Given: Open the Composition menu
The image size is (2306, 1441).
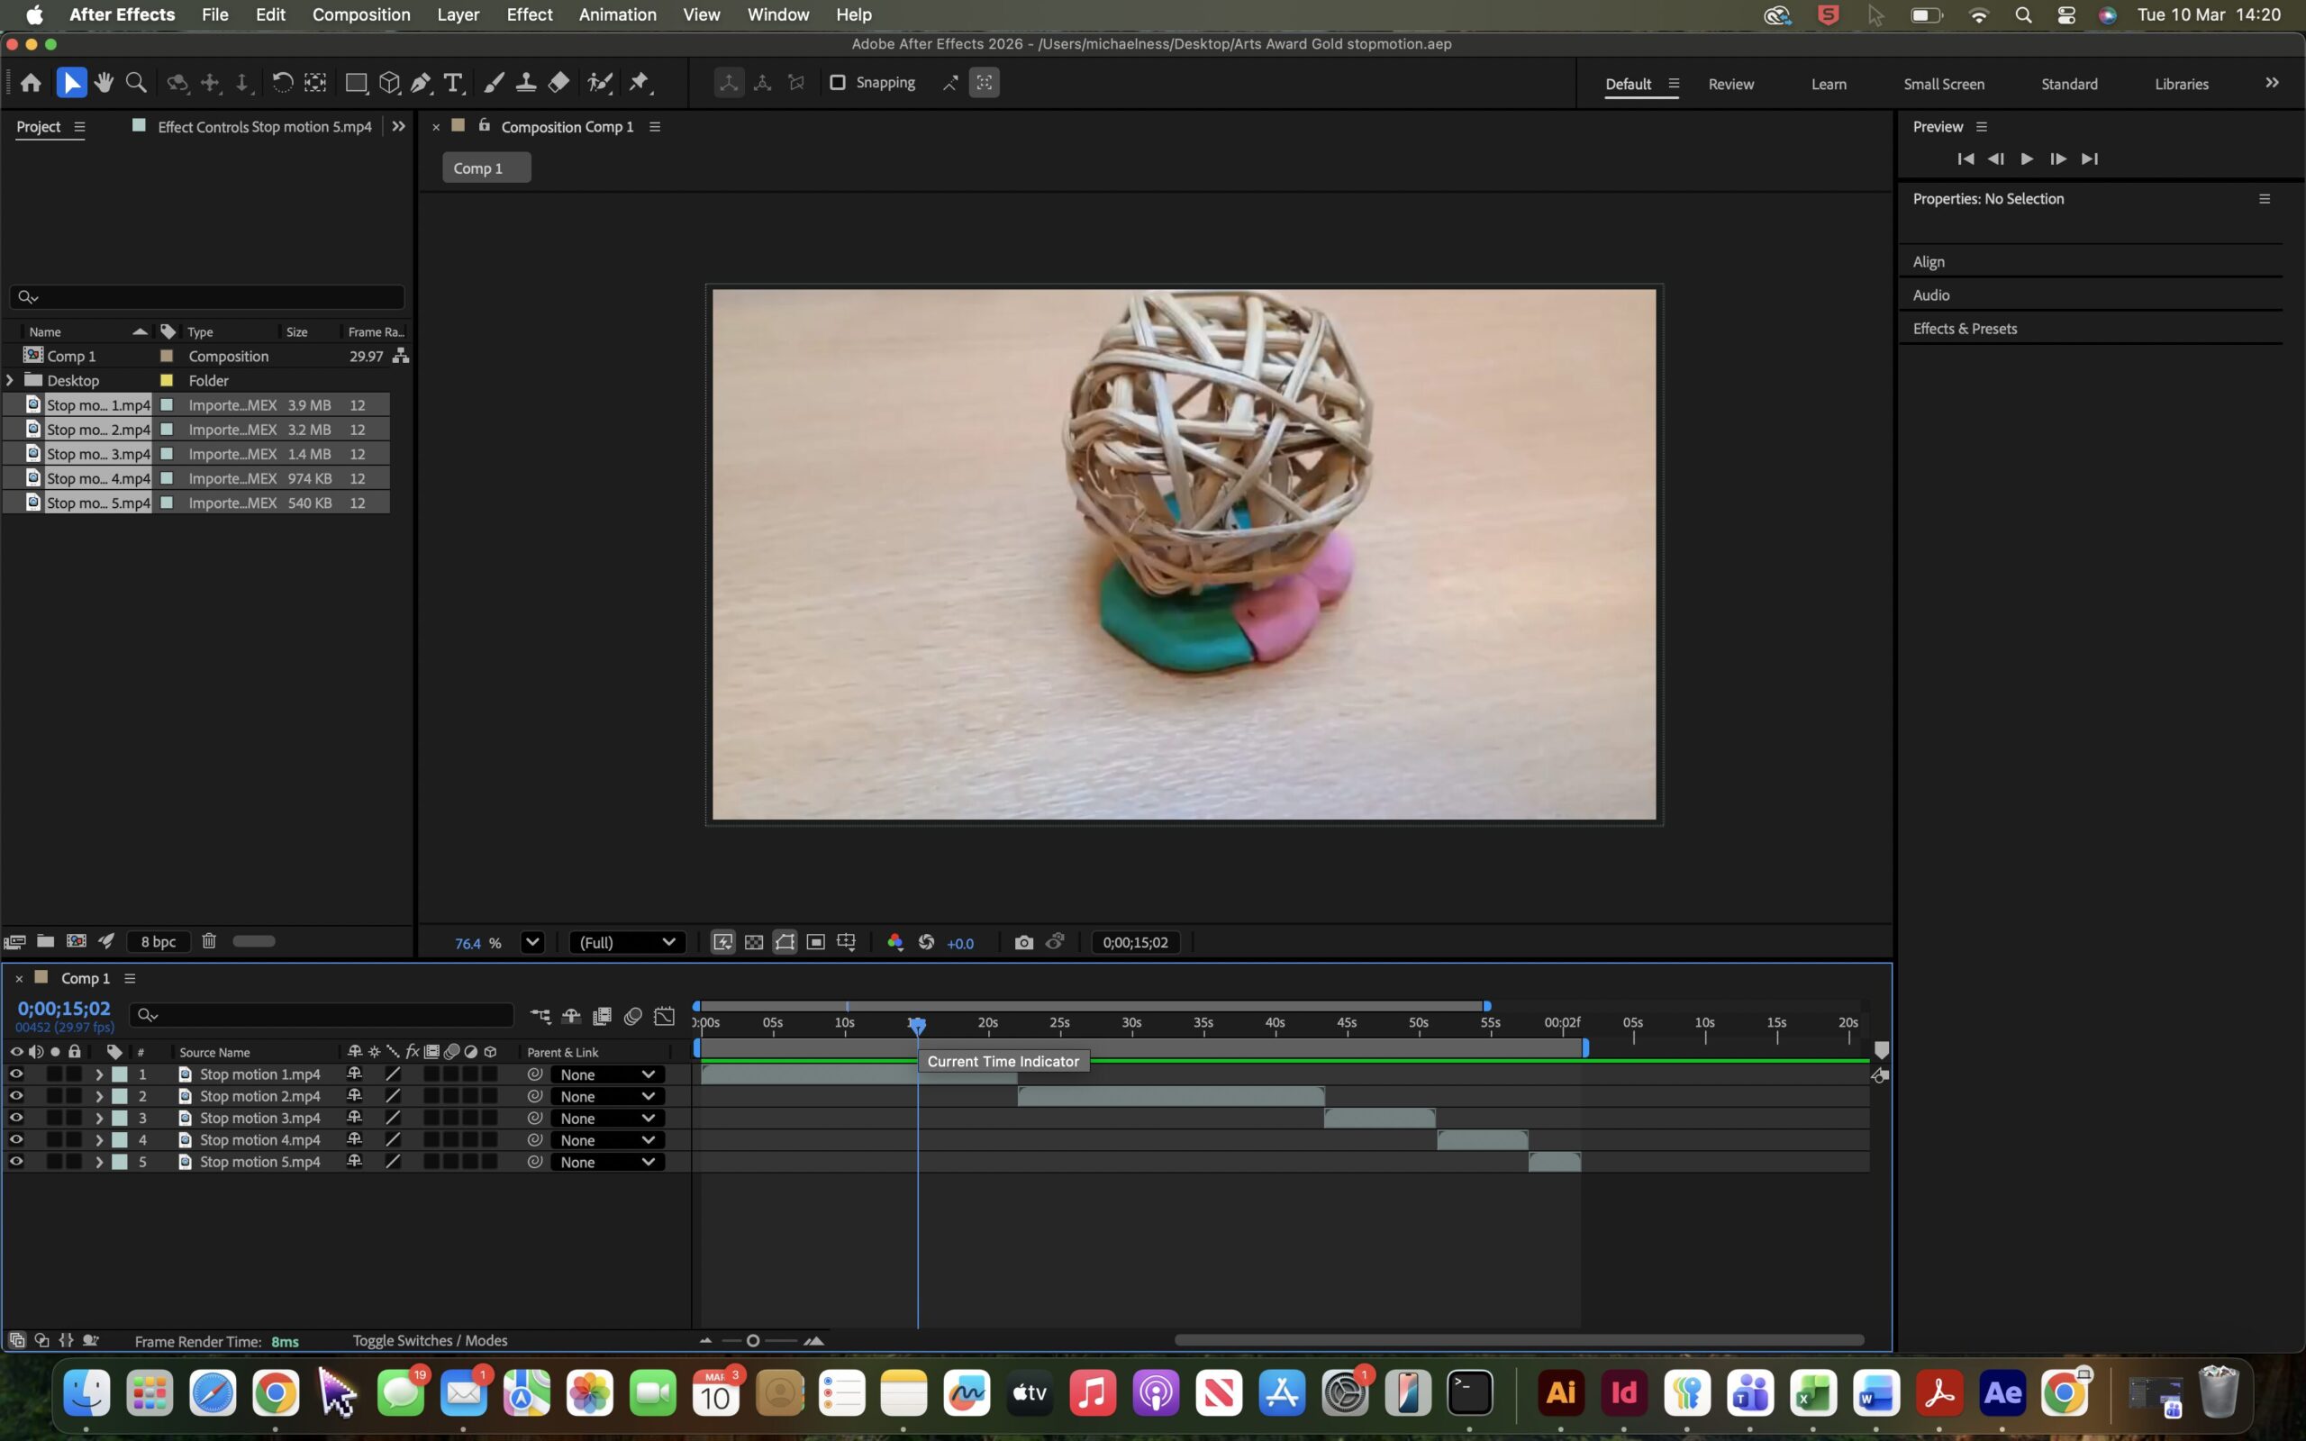Looking at the screenshot, I should click(x=361, y=14).
